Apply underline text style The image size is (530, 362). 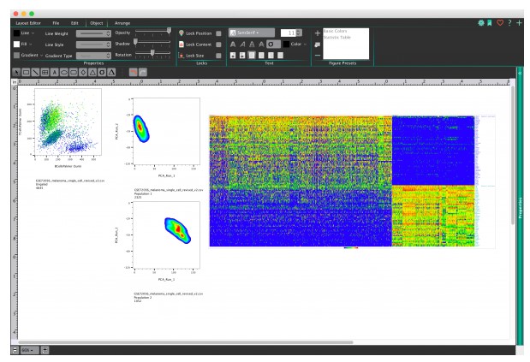(x=252, y=45)
